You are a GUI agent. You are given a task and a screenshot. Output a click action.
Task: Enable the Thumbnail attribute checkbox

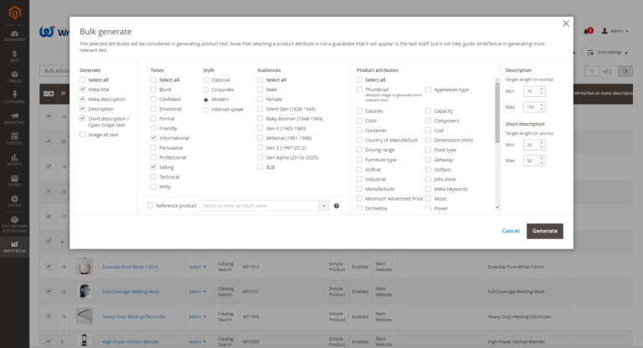pos(359,90)
